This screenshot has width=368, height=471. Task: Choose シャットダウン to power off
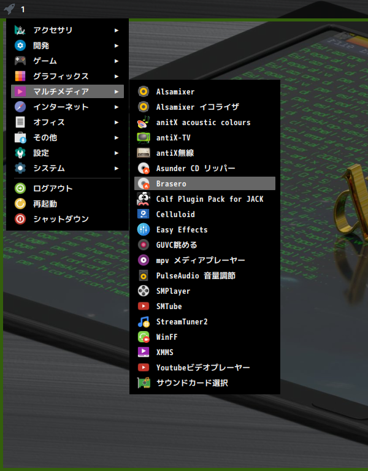[x=67, y=219]
